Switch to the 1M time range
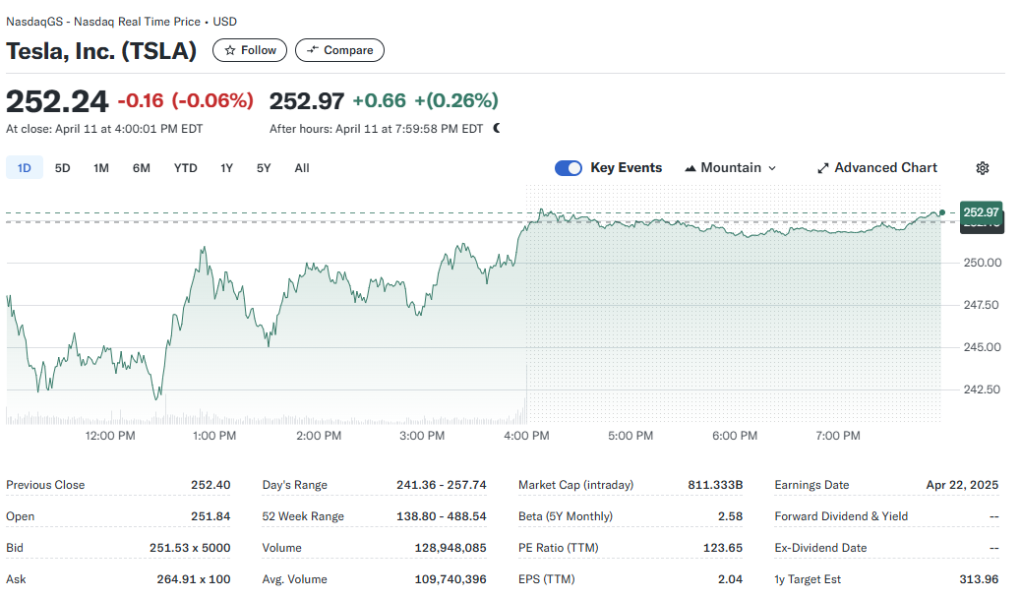 tap(101, 168)
